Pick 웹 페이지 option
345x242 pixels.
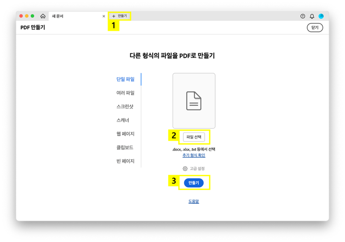coord(125,134)
